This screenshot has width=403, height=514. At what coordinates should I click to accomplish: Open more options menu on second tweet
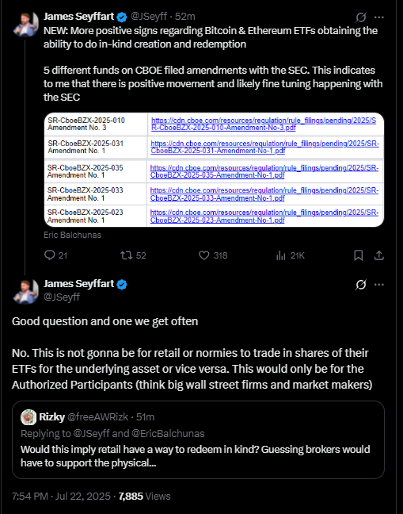pyautogui.click(x=379, y=285)
